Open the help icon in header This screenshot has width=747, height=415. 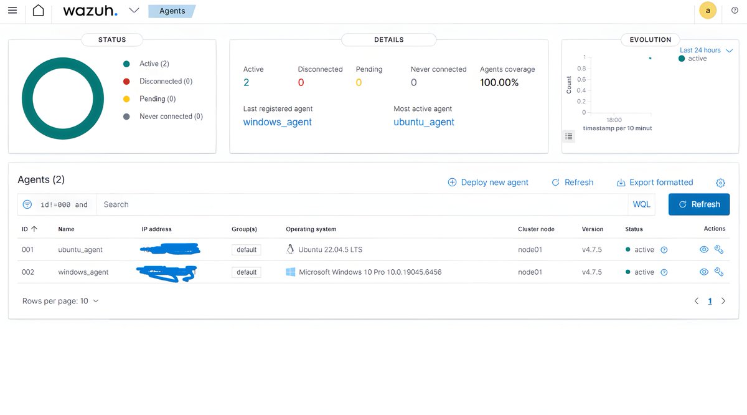click(735, 11)
